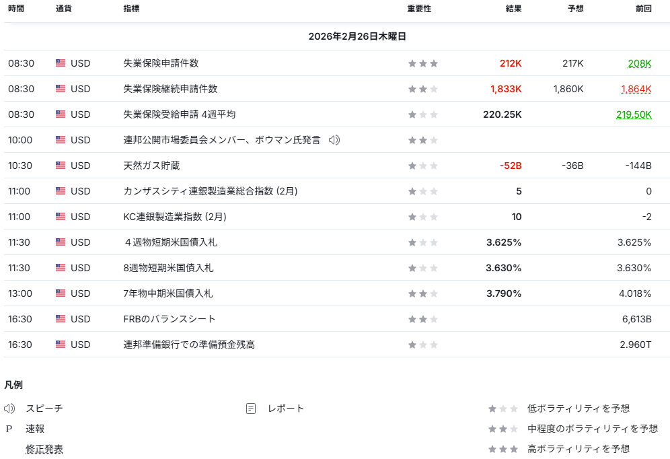Click the レポート document icon in legend
The height and width of the screenshot is (459, 670).
point(251,409)
